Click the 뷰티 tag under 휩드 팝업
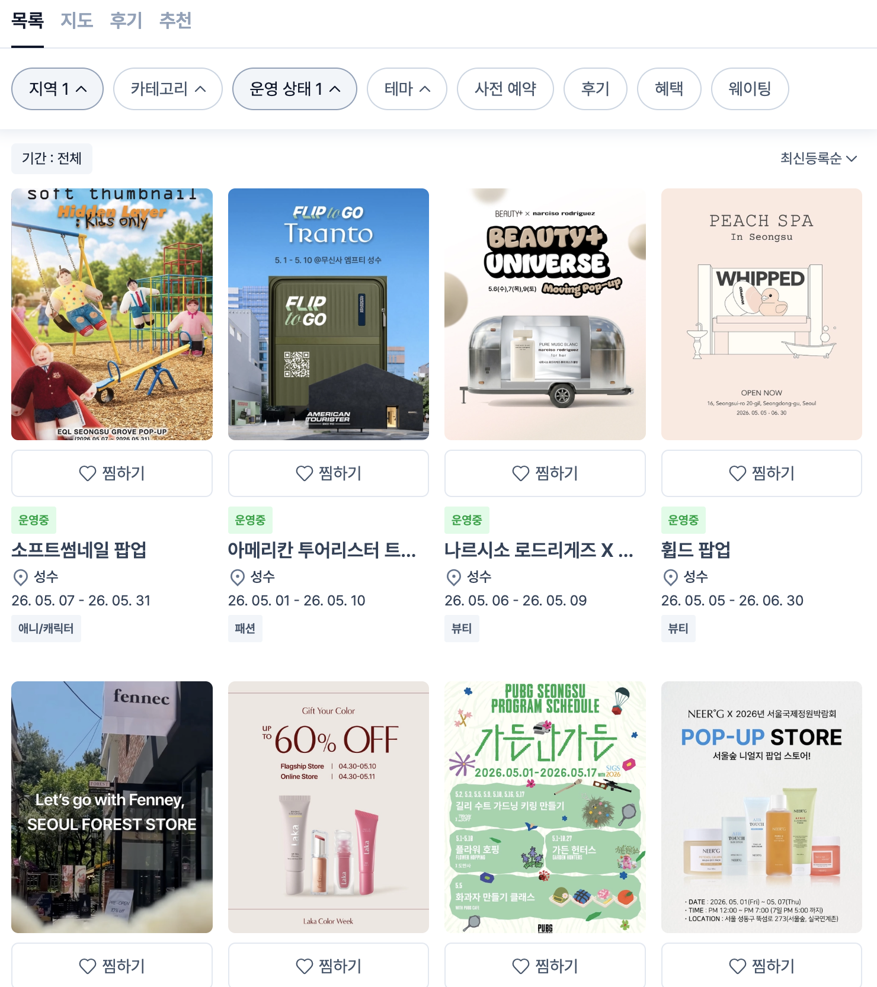 click(x=678, y=629)
